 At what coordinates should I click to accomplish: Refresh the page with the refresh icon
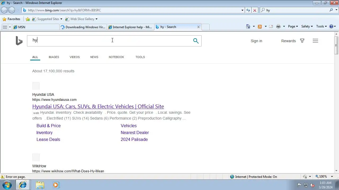[x=248, y=10]
